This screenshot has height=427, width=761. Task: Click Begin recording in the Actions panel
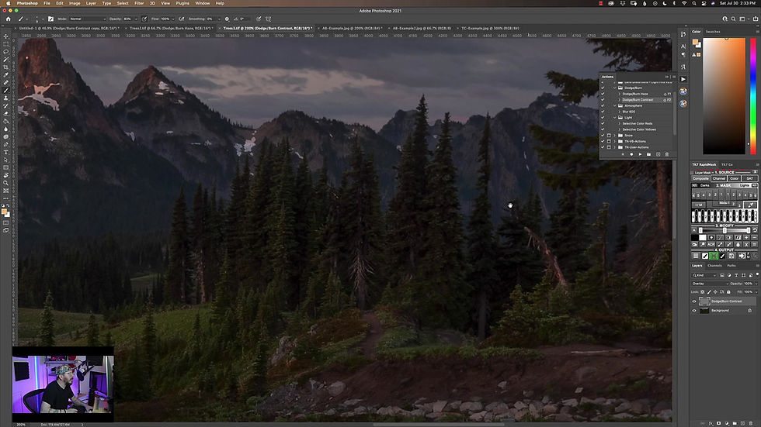pos(631,154)
